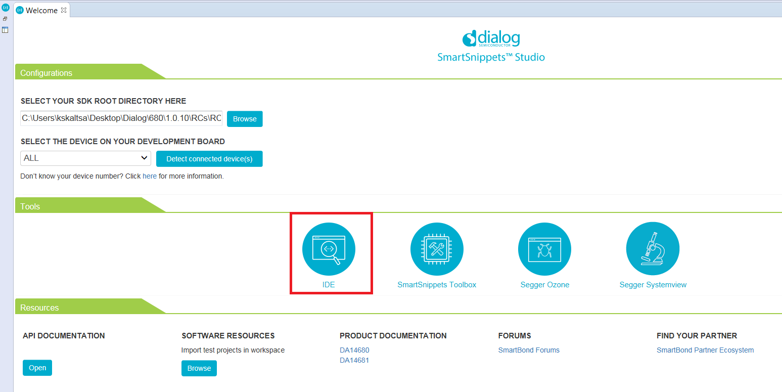Click the SDK root directory path field
The width and height of the screenshot is (782, 392).
tap(121, 118)
